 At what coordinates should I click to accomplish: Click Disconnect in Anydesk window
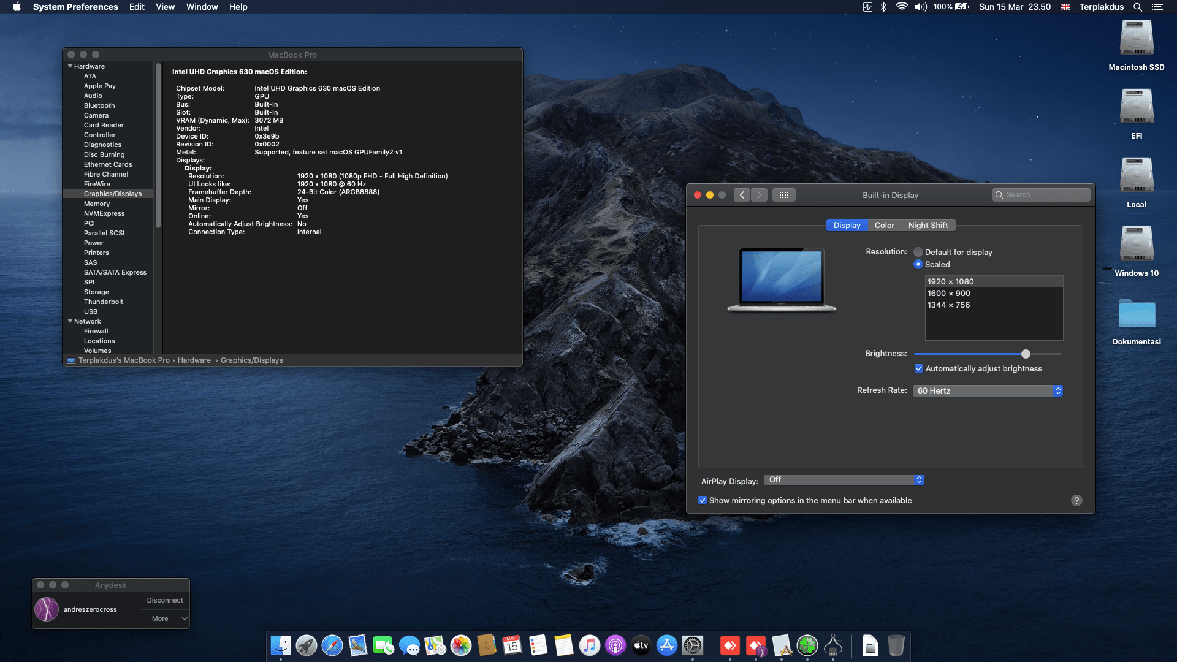pos(165,600)
